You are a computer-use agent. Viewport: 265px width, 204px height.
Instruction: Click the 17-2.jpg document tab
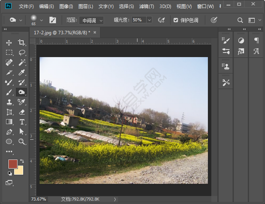pos(62,33)
